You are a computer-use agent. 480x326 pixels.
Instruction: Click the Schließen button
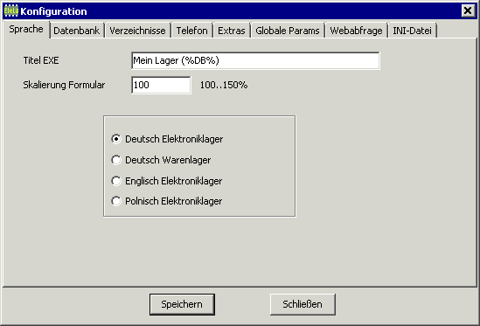point(303,304)
